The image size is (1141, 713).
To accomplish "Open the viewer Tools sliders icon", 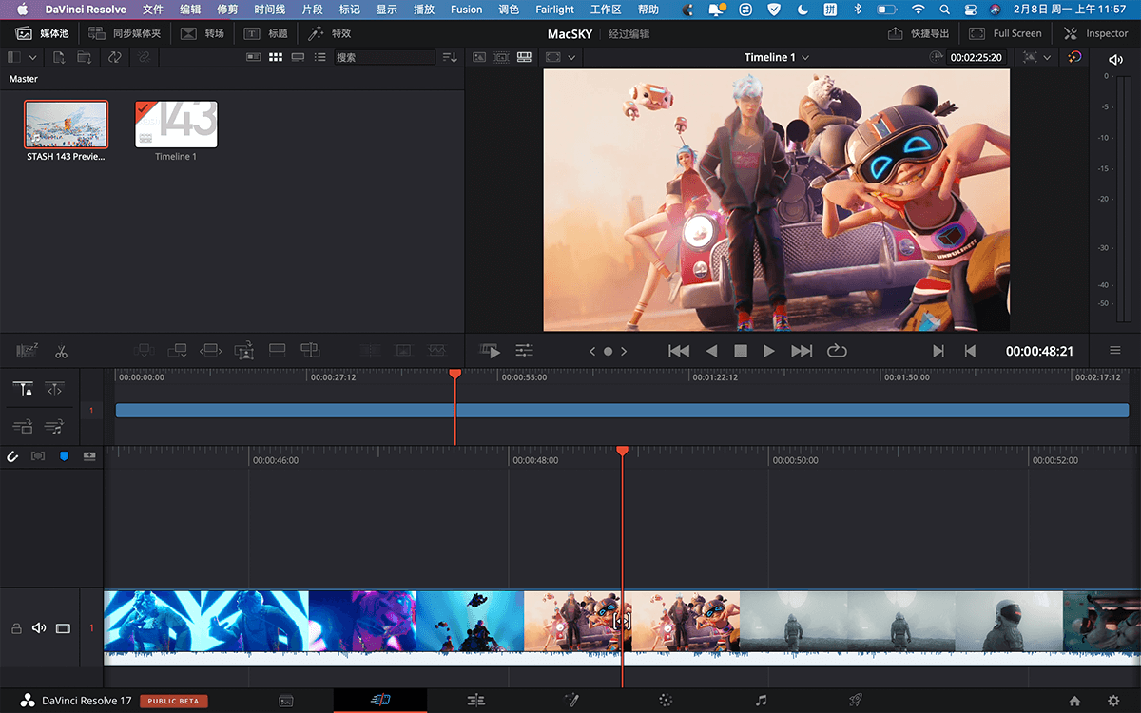I will point(524,351).
